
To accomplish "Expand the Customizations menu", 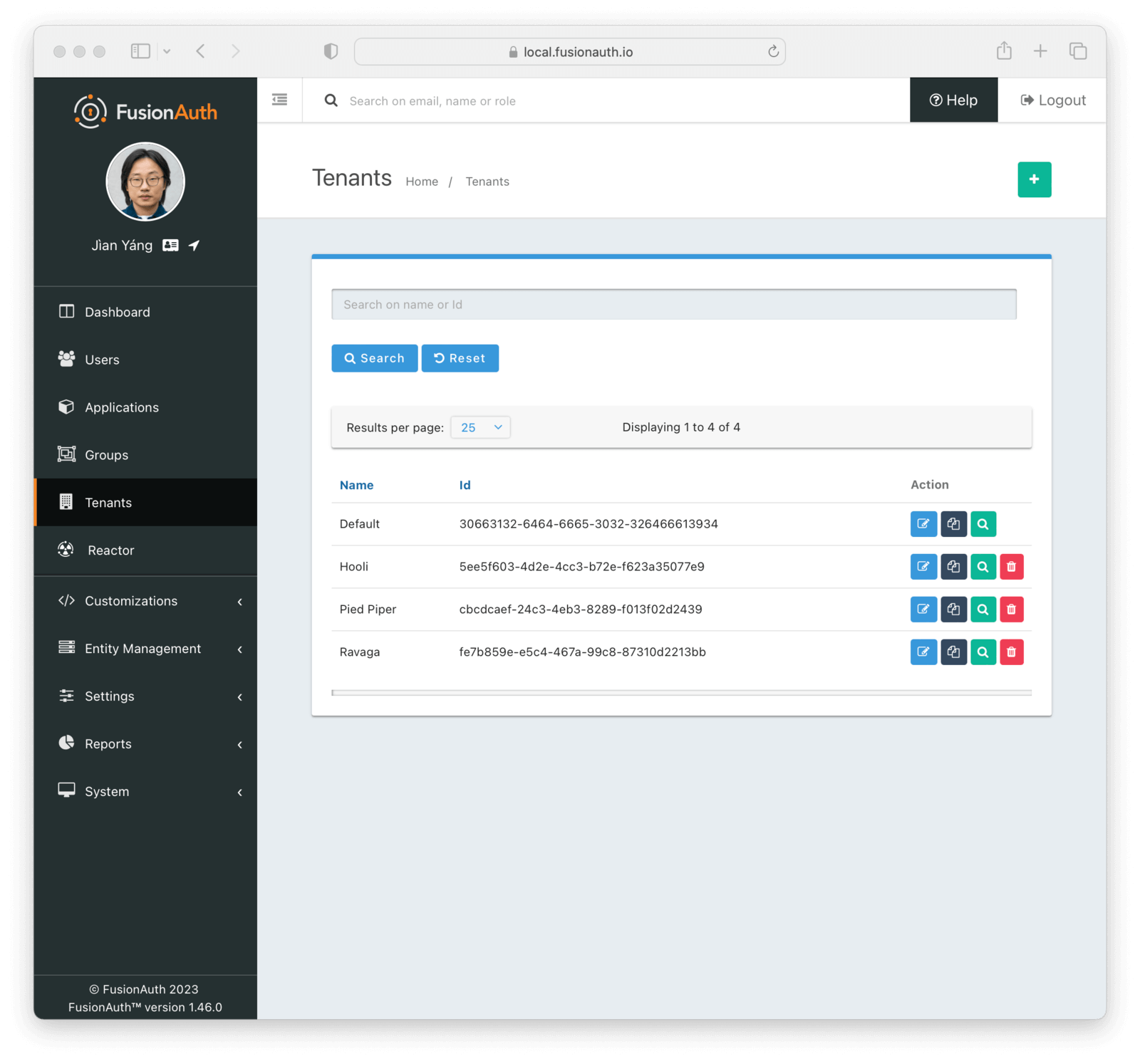I will tap(145, 601).
